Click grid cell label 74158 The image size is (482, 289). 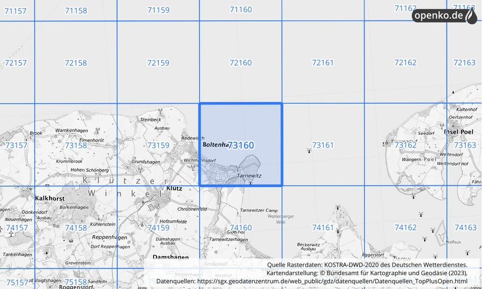pos(76,227)
